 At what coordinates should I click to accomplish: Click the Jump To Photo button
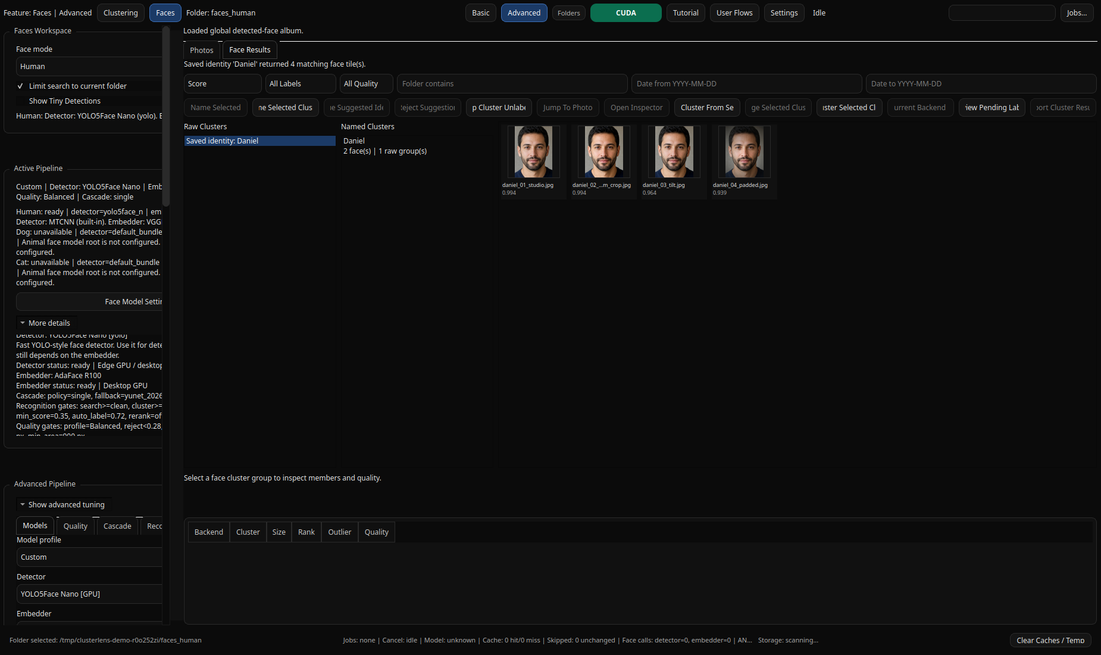(x=568, y=107)
